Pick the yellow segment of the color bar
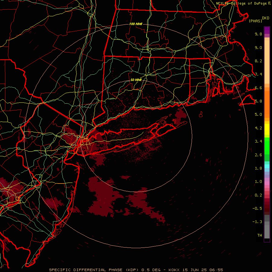 click(267, 129)
